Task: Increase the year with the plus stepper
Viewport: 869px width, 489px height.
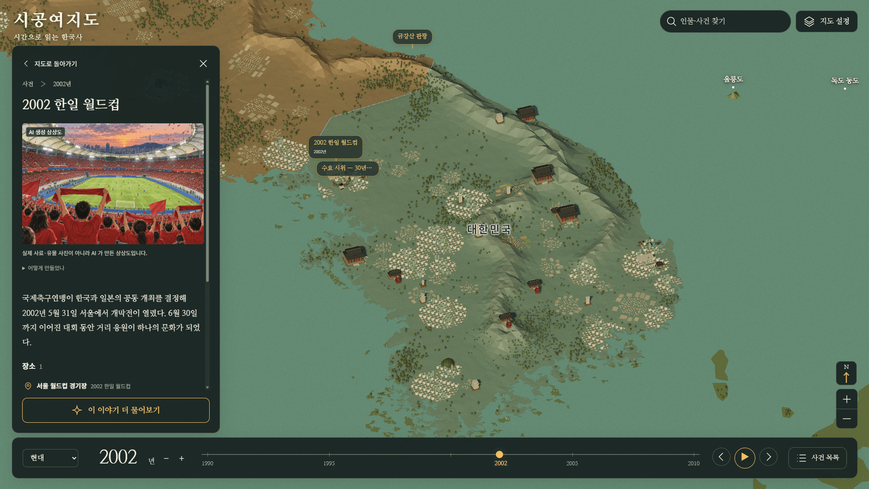Action: coord(181,459)
